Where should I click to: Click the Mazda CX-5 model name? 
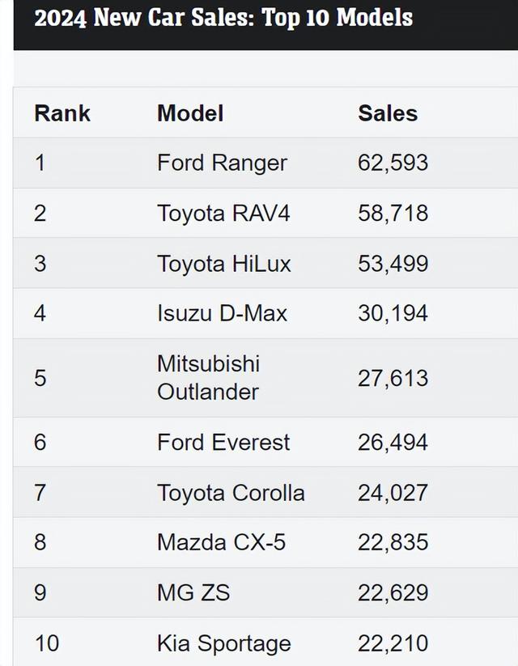click(x=222, y=542)
